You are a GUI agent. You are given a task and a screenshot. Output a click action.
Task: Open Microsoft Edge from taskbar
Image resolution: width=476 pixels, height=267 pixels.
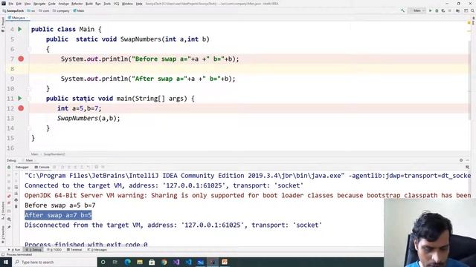click(127, 262)
